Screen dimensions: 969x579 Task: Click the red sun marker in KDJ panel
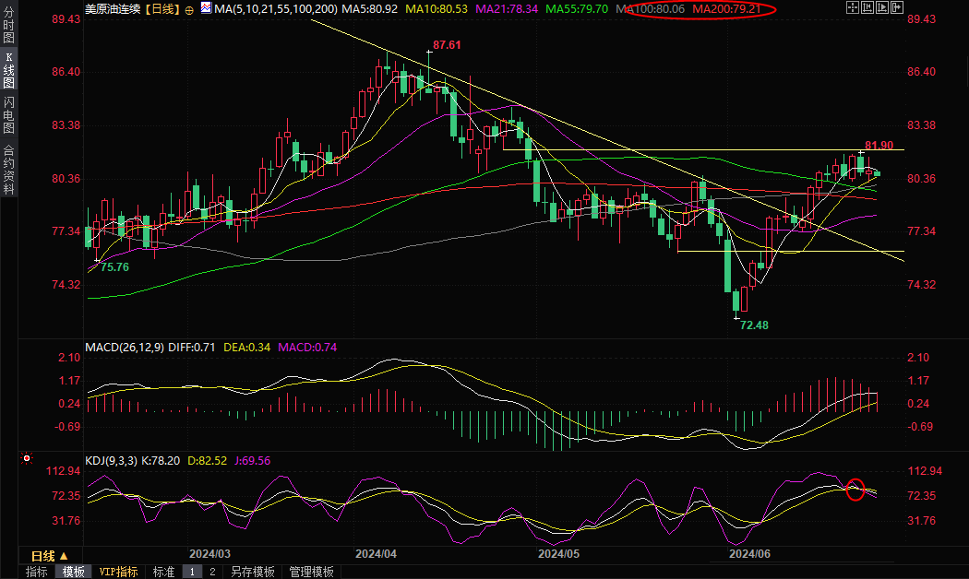pyautogui.click(x=28, y=458)
